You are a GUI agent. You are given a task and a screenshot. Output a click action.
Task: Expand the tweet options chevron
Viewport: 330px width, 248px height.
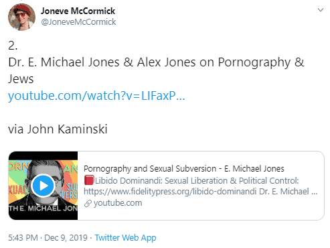(x=321, y=10)
